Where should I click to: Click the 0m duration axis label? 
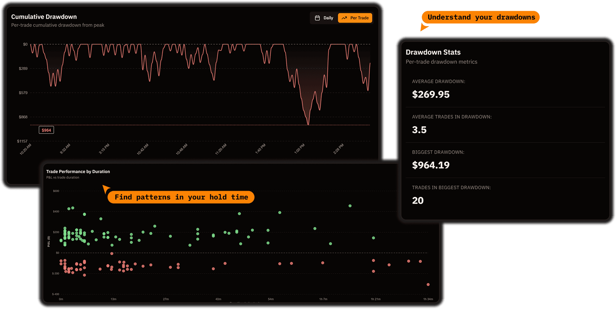[61, 299]
